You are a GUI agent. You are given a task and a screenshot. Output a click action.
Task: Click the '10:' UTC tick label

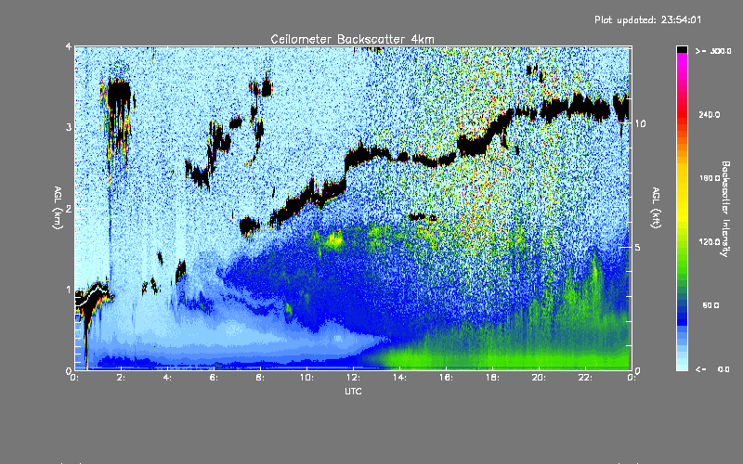coord(306,378)
